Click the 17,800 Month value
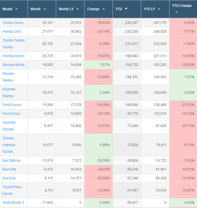Viewport: 197px width, 208px height. click(x=48, y=203)
